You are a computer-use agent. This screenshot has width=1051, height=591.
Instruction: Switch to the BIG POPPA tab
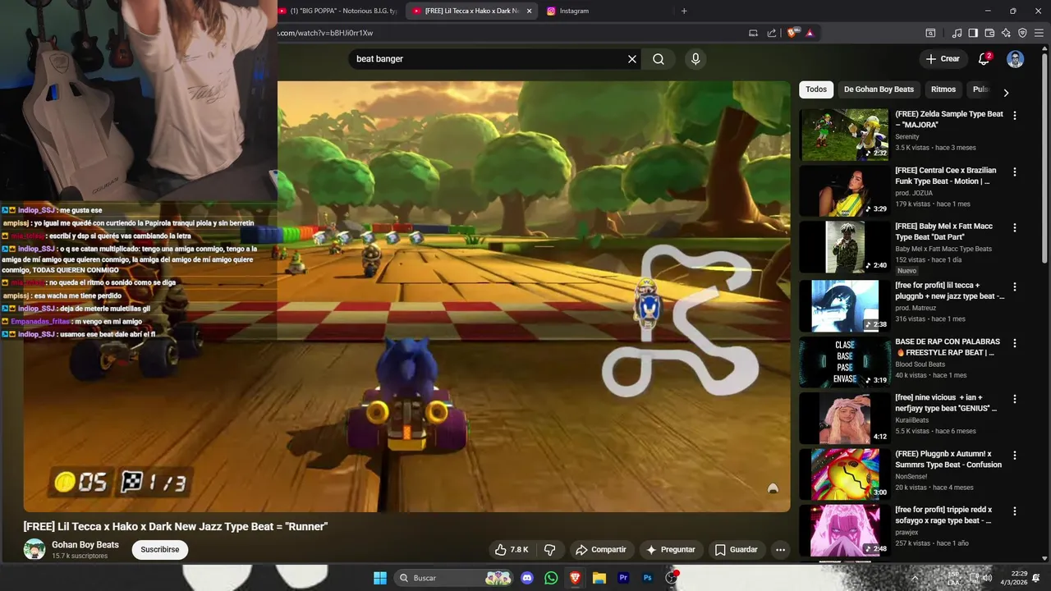(337, 11)
